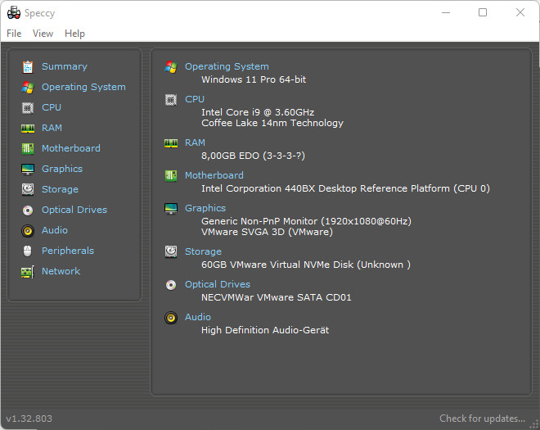
Task: Click the Optical Drives disc icon in sidebar
Action: point(28,210)
